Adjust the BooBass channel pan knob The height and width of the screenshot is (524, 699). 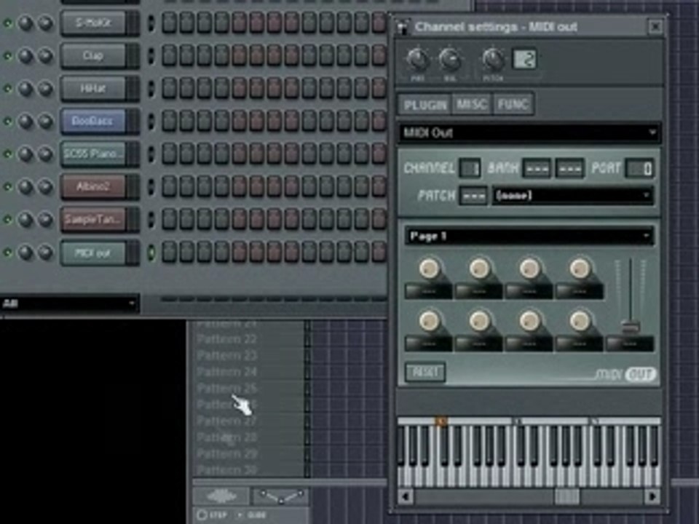pyautogui.click(x=26, y=122)
